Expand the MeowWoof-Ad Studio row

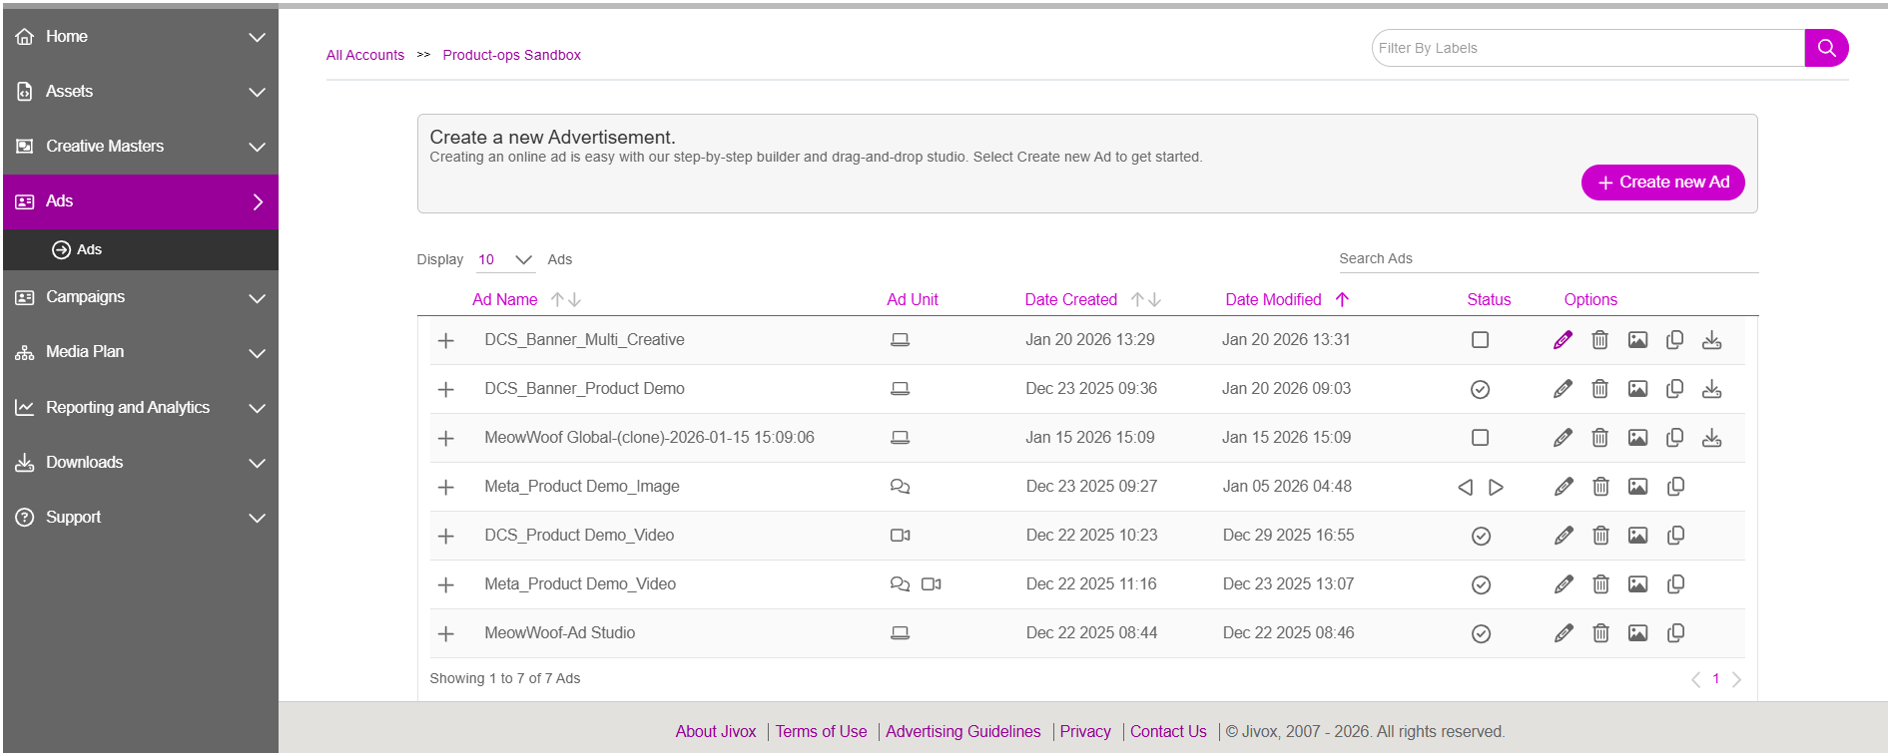[x=446, y=634]
